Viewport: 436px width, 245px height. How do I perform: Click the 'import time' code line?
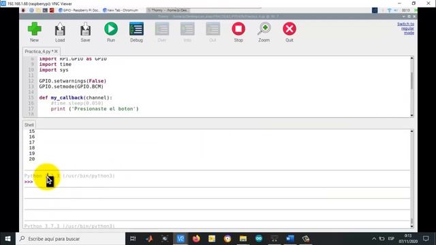[55, 64]
